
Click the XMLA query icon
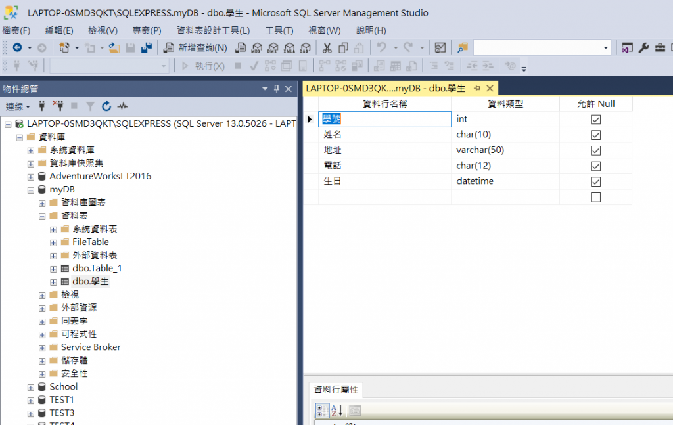(289, 47)
